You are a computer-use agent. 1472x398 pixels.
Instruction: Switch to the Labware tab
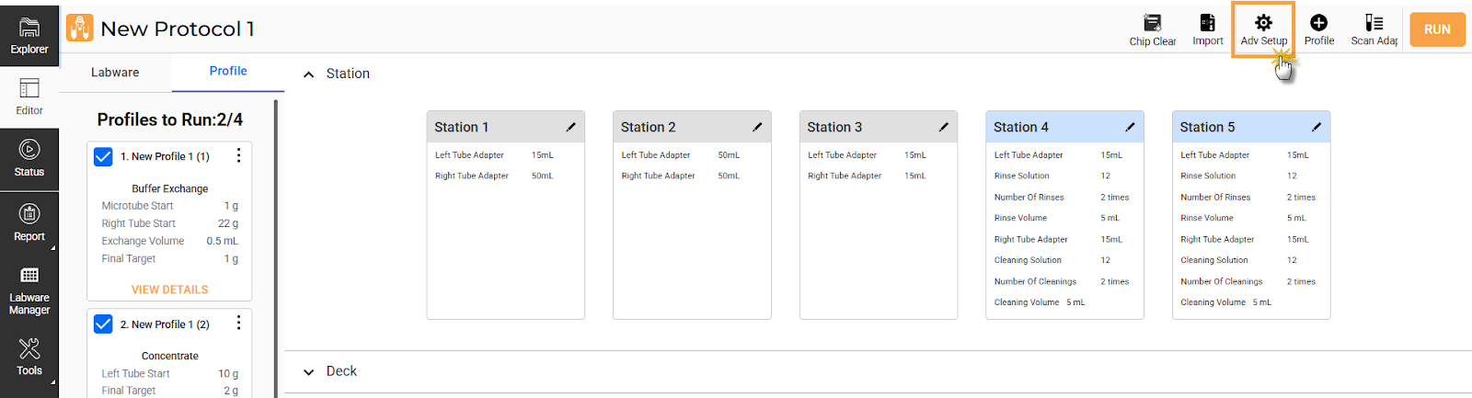[115, 73]
